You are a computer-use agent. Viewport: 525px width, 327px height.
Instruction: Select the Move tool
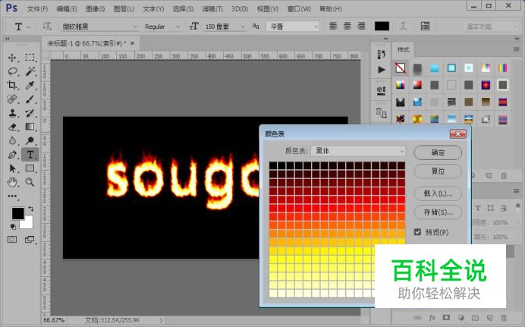pyautogui.click(x=12, y=58)
